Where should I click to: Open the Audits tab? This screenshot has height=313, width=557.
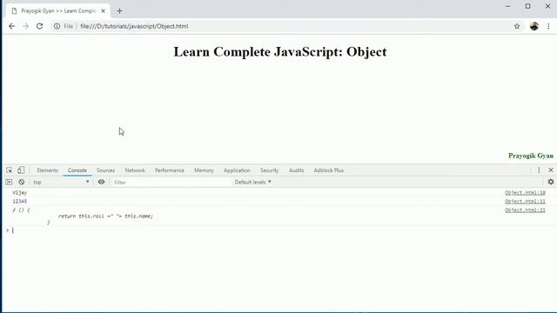coord(296,170)
